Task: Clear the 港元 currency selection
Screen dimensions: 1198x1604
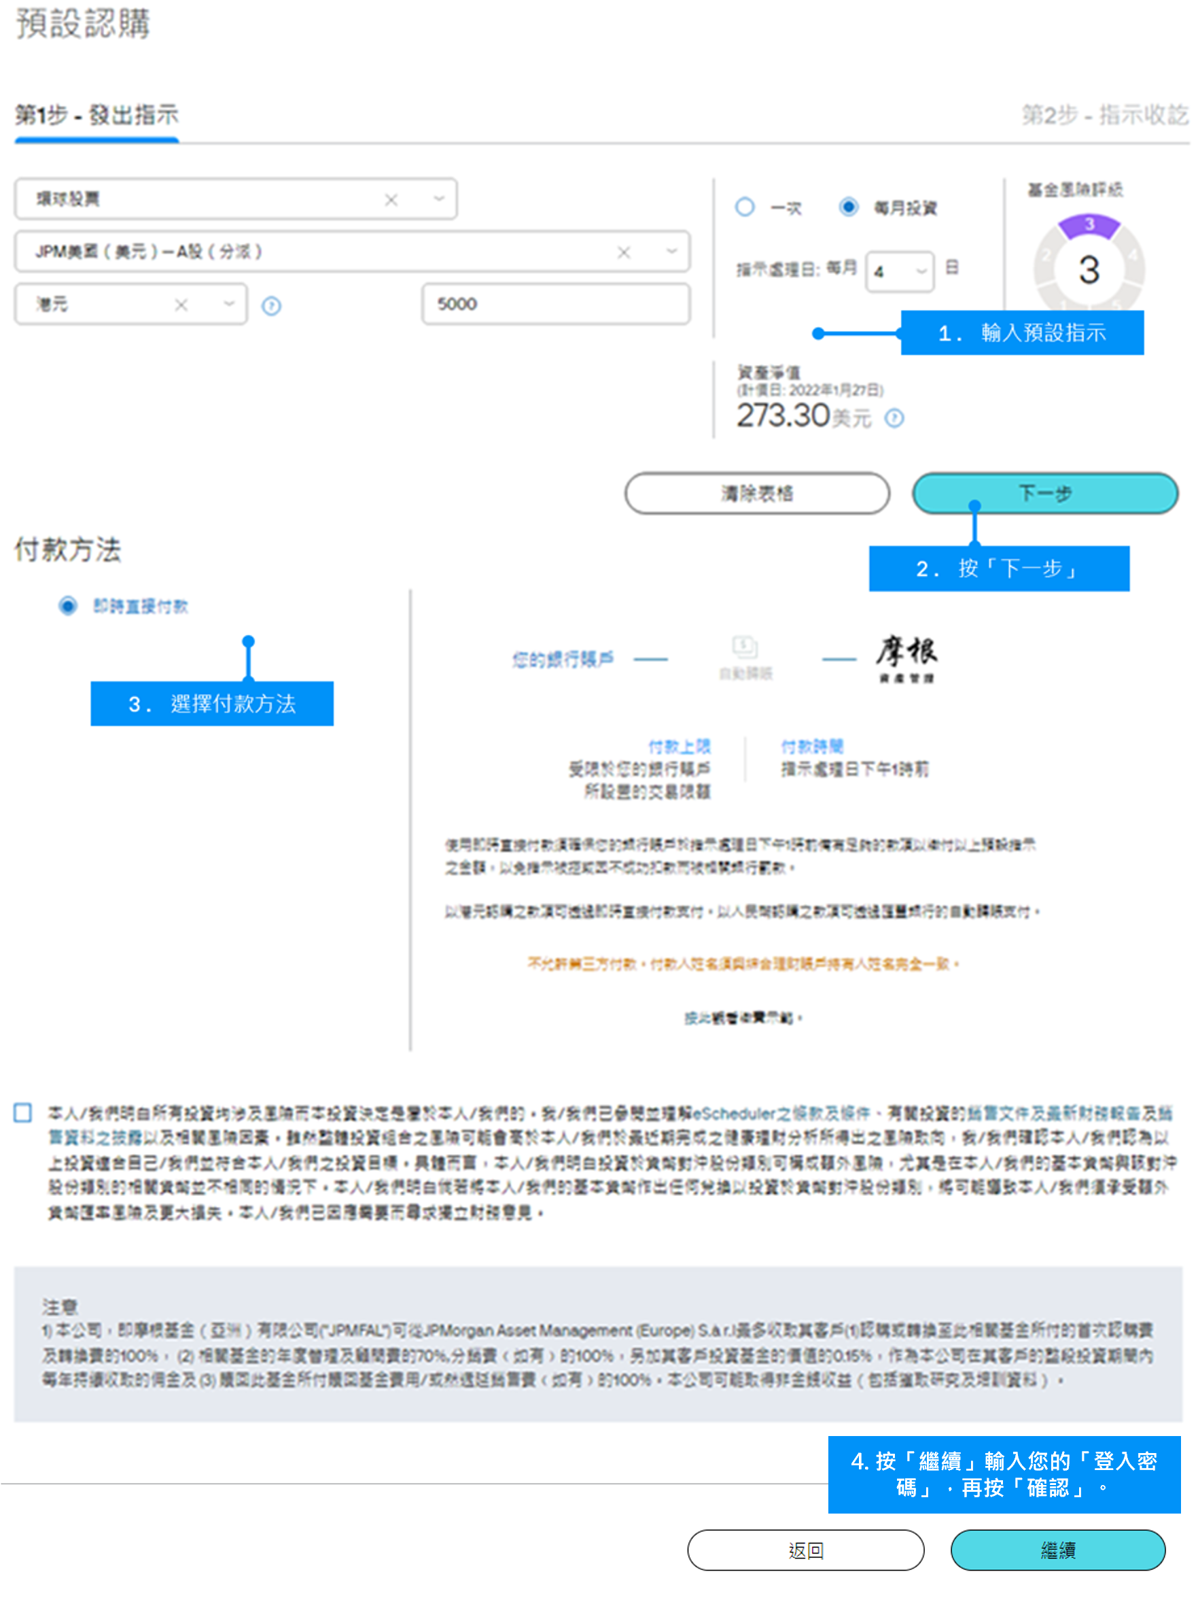Action: pyautogui.click(x=181, y=305)
